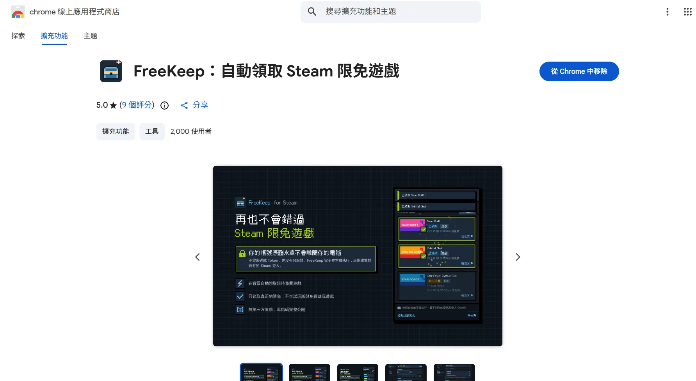Viewport: 696px width, 381px height.
Task: Switch to the 探索 tab
Action: click(18, 36)
